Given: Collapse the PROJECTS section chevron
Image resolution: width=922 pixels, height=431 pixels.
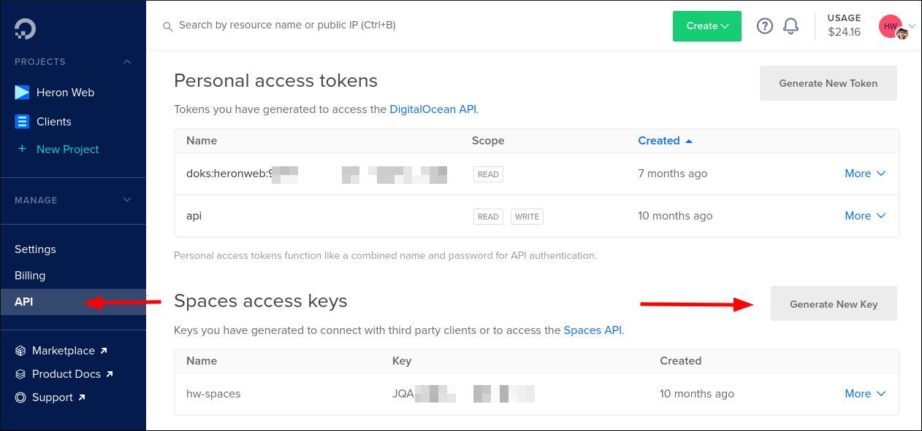Looking at the screenshot, I should pyautogui.click(x=126, y=61).
